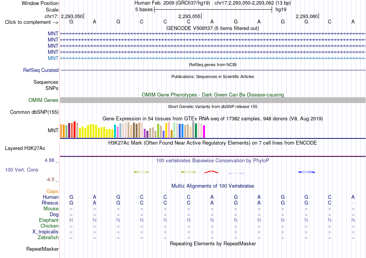The image size is (366, 258).
Task: Click the '5 bases' scale bar
Action: (x=213, y=10)
